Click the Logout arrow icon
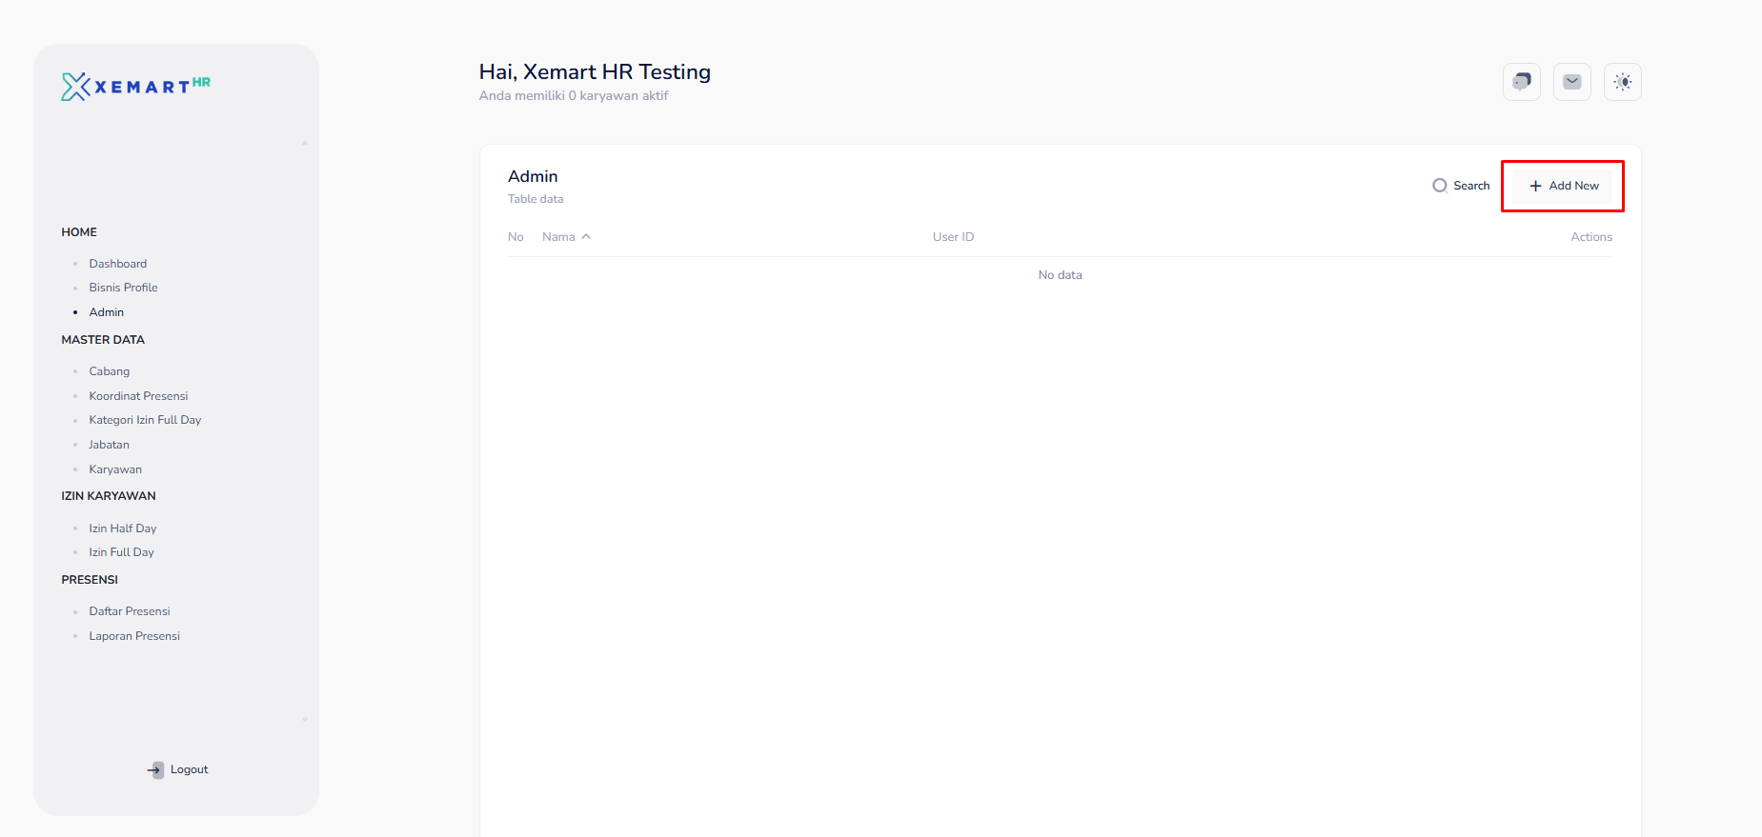Image resolution: width=1762 pixels, height=837 pixels. click(155, 769)
